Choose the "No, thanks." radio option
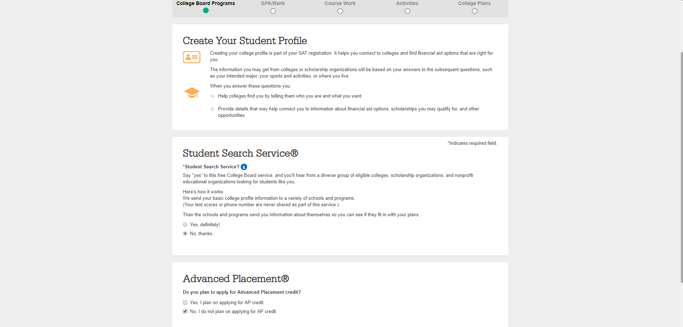 point(185,234)
